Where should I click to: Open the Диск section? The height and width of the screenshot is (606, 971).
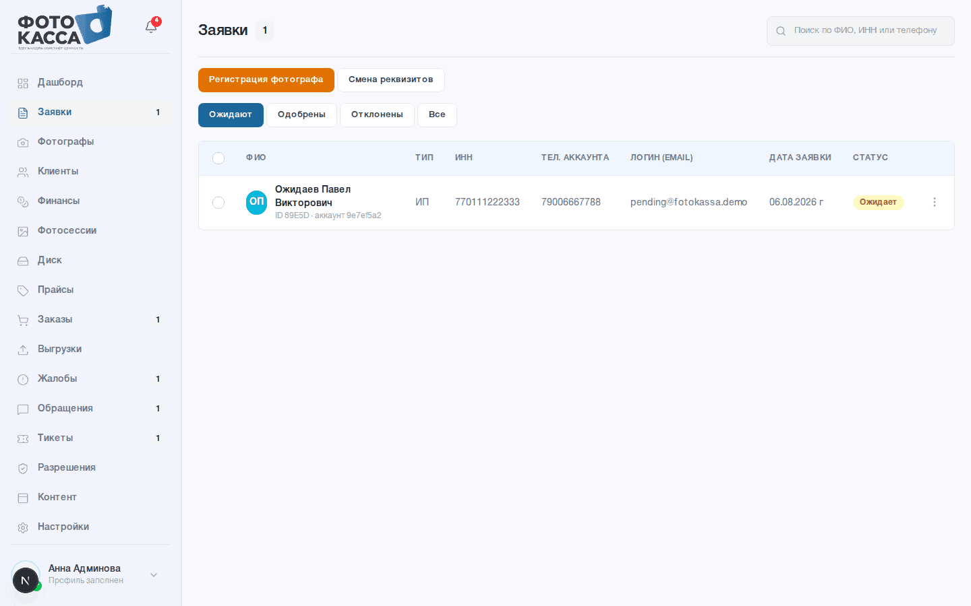(90, 260)
